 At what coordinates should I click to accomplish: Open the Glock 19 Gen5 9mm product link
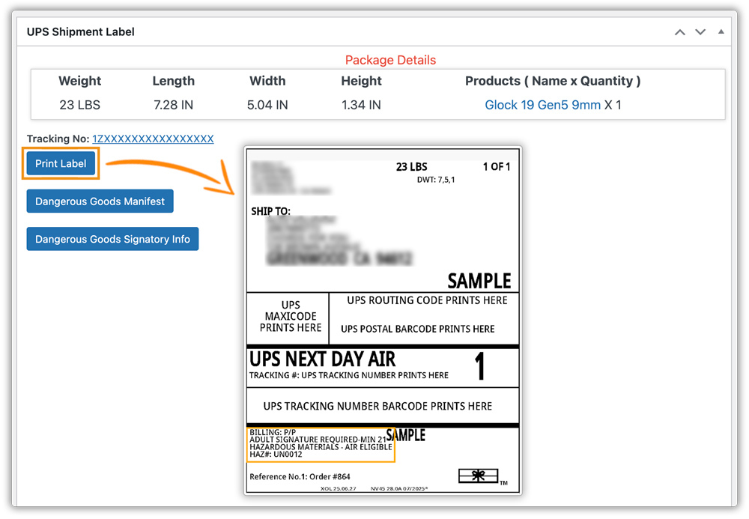point(542,105)
